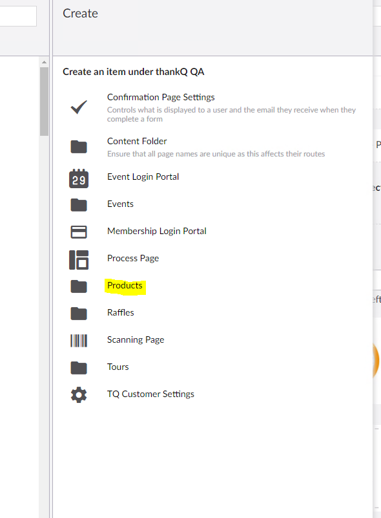Image resolution: width=381 pixels, height=518 pixels.
Task: Select the Confirmation Page Settings checkmark icon
Action: (x=78, y=107)
